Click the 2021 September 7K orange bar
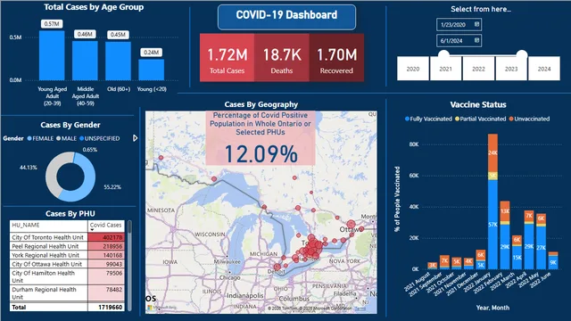The image size is (571, 321). point(444,261)
